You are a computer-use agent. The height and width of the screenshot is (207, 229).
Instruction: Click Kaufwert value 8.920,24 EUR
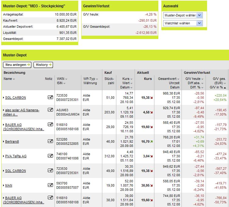[x=66, y=20]
